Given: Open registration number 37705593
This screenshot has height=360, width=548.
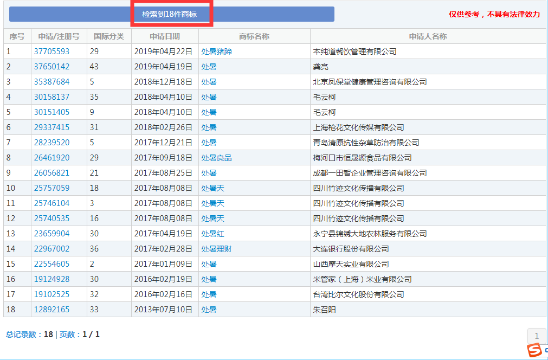Looking at the screenshot, I should pyautogui.click(x=51, y=52).
